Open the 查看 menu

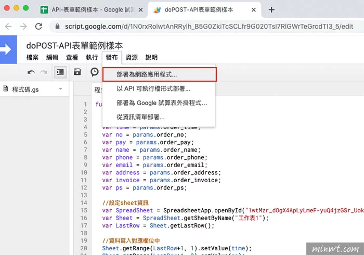(72, 57)
